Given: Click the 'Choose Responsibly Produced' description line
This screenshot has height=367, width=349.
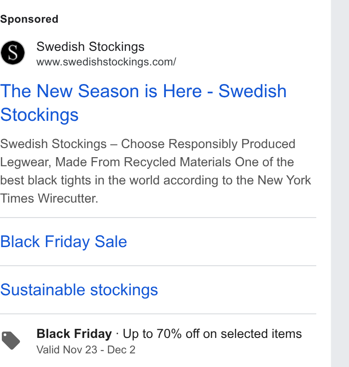Looking at the screenshot, I should [208, 144].
